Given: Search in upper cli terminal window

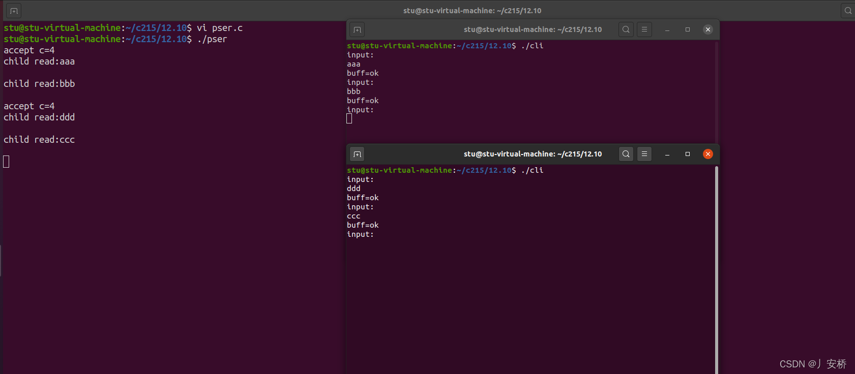Looking at the screenshot, I should pyautogui.click(x=626, y=29).
